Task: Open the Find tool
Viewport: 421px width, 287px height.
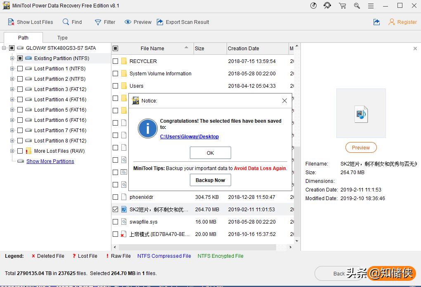Action: [66, 22]
